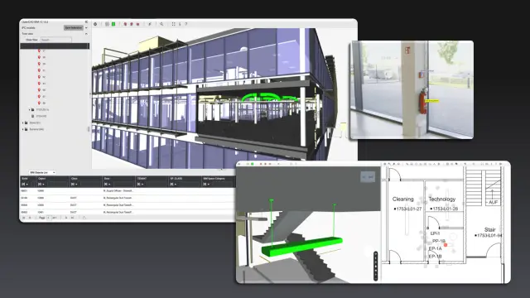Select the highlighted green duct in stair viewer
This screenshot has width=530, height=298.
[302, 247]
